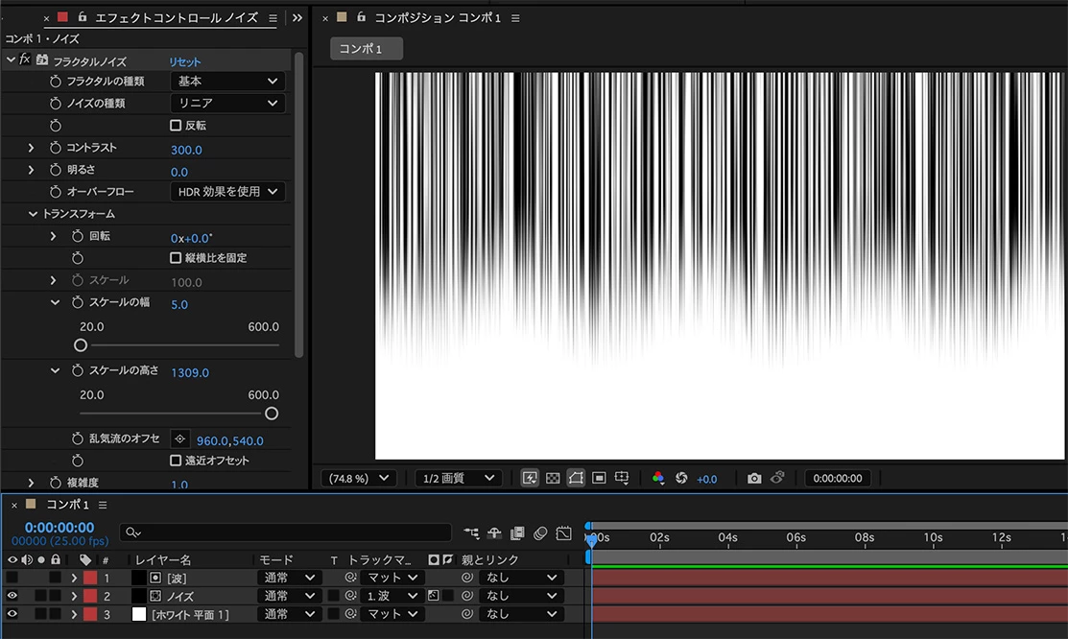
Task: Click the 乱気流のオフセット crosshair point picker
Action: [179, 439]
